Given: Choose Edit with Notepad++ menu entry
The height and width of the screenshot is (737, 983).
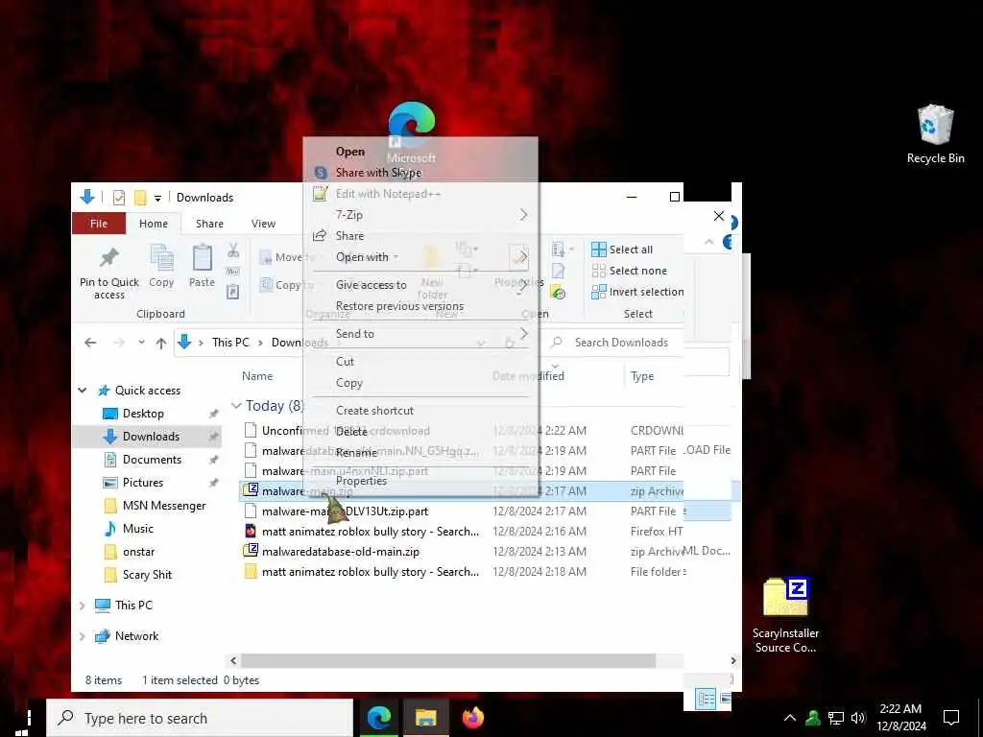Looking at the screenshot, I should pos(420,194).
